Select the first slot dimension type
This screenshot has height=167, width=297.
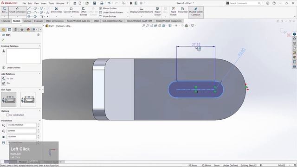(x=9, y=99)
